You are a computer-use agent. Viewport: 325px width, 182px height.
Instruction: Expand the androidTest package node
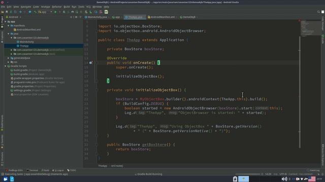(x=11, y=50)
